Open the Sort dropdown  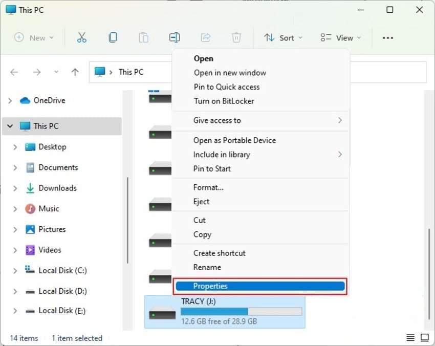(x=283, y=38)
